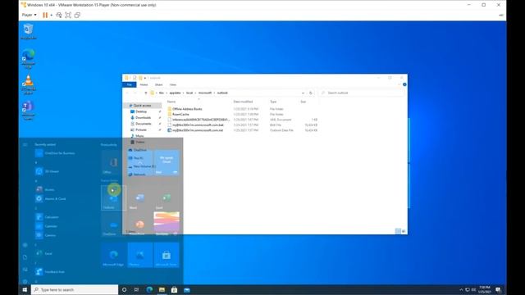Select Pictures in navigation pane
The width and height of the screenshot is (525, 295).
click(141, 129)
